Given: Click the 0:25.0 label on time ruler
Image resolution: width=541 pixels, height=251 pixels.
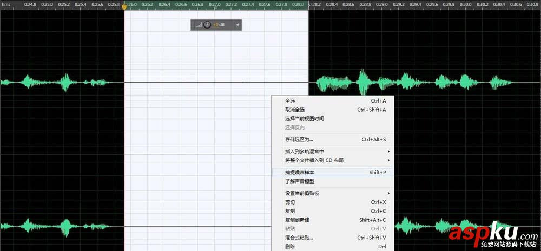Looking at the screenshot, I should (x=47, y=4).
